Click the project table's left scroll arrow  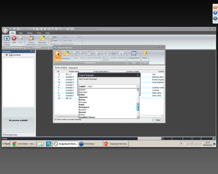[56, 116]
